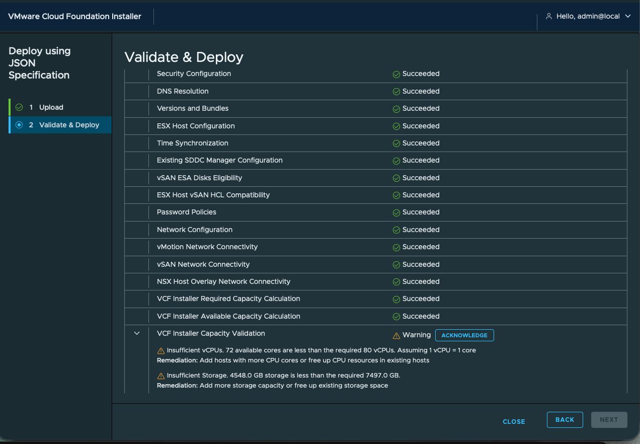Click 'Versions and Bundles' row label

[x=193, y=108]
